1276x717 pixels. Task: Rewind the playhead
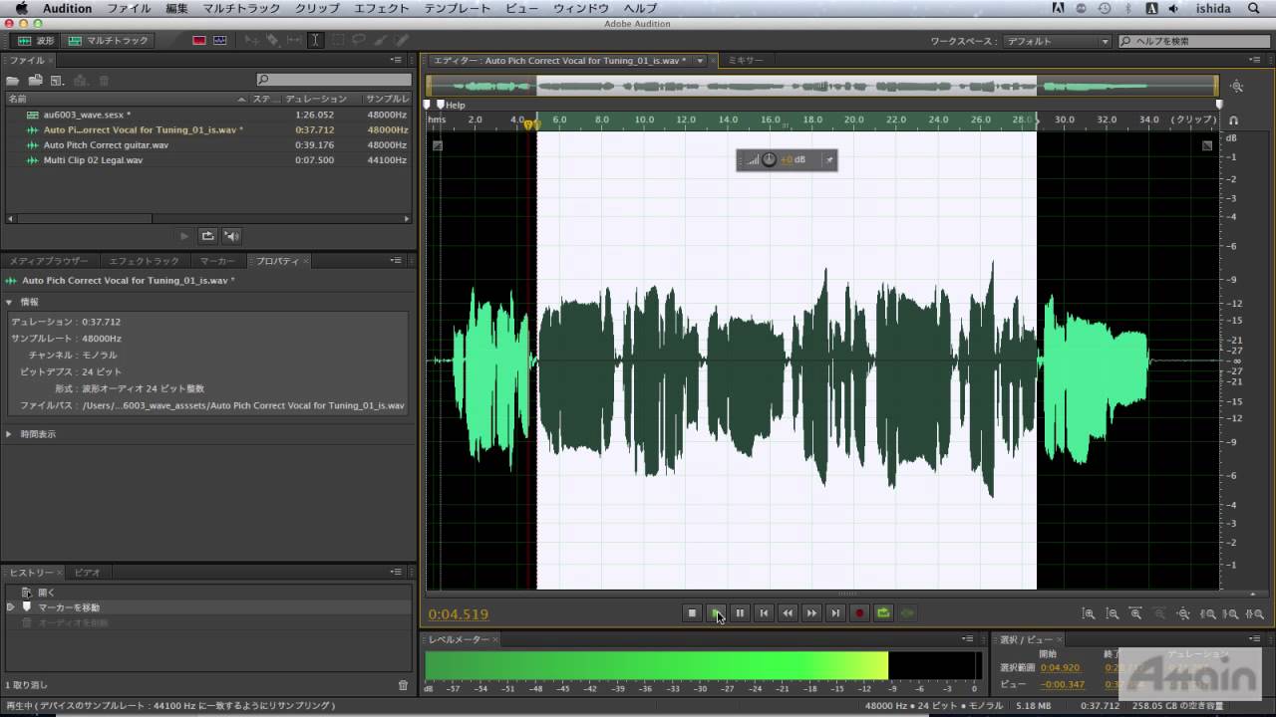coord(788,613)
